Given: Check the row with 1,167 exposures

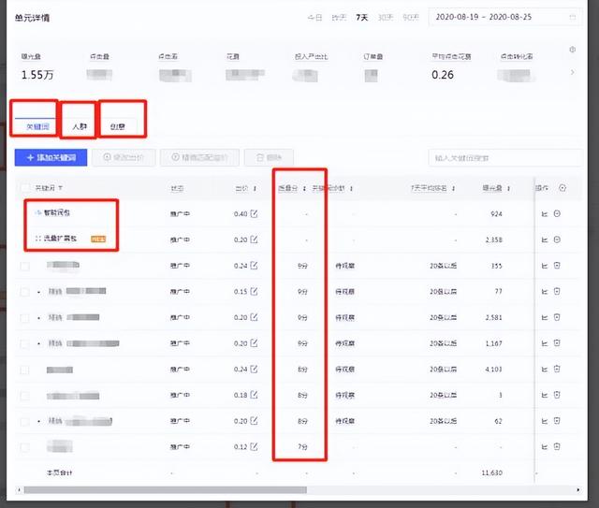Looking at the screenshot, I should click(x=25, y=343).
